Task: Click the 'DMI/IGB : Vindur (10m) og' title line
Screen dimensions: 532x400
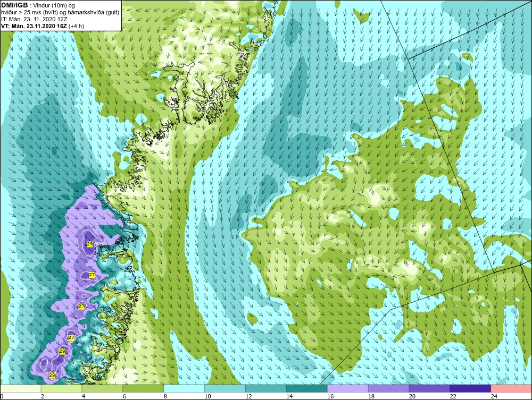Action: click(38, 5)
